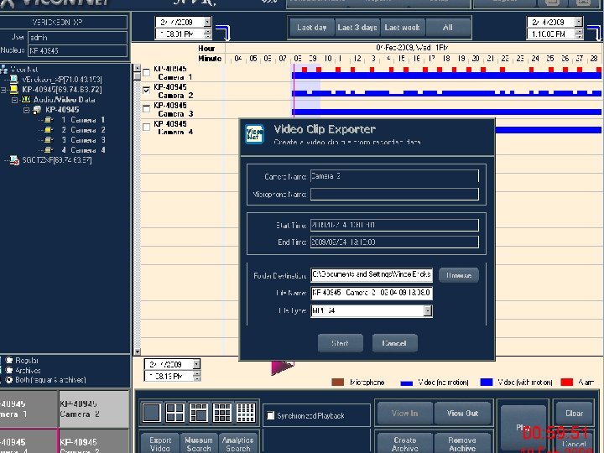
Task: Click the camera list scrollbar down arrow
Action: [x=137, y=351]
